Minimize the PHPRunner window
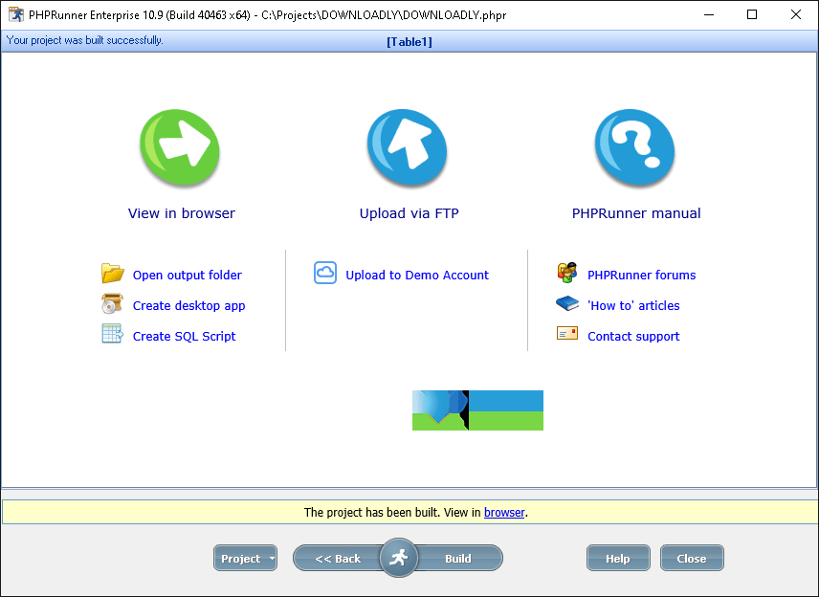 709,14
